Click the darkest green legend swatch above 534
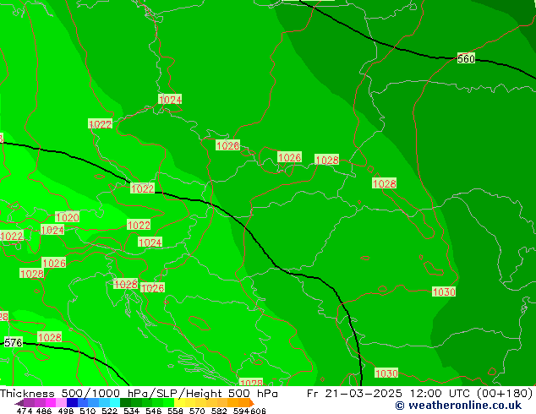 (125, 403)
